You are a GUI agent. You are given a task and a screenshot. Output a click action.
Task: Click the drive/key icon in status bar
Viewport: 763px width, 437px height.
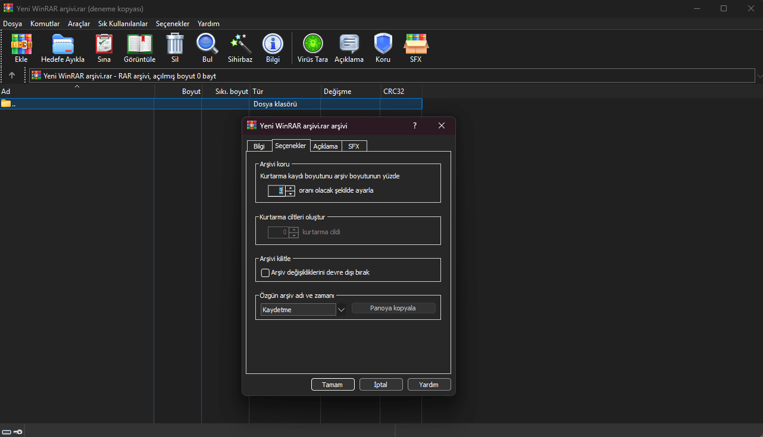click(x=12, y=432)
